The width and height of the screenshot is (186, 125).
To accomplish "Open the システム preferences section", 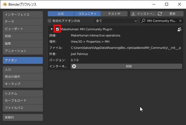I will 23,94.
